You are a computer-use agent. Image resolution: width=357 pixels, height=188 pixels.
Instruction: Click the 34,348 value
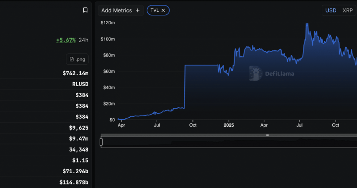click(x=78, y=149)
